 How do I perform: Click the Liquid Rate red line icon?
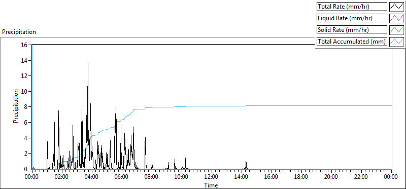(396, 18)
